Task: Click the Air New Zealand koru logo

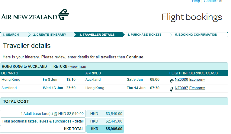Action: coord(63,15)
